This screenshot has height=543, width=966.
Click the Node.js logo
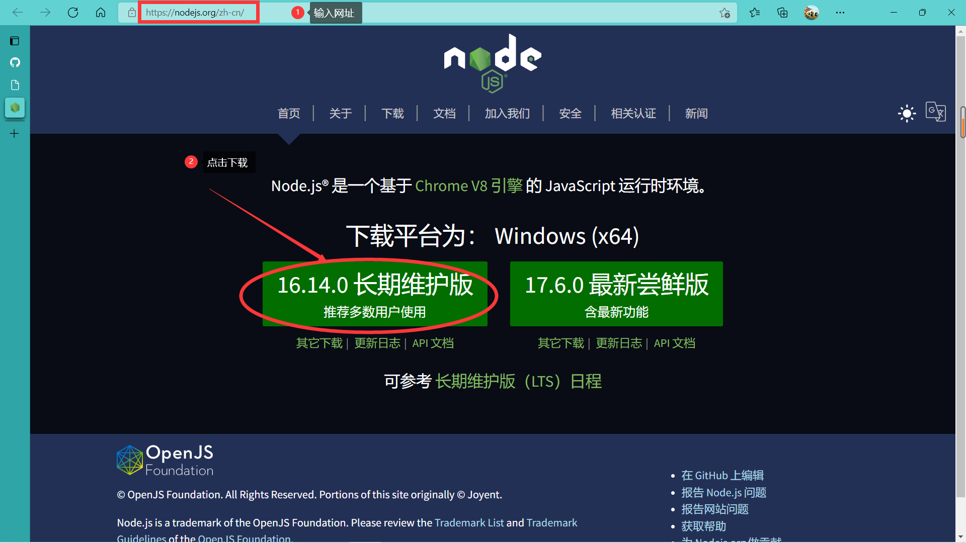[493, 63]
